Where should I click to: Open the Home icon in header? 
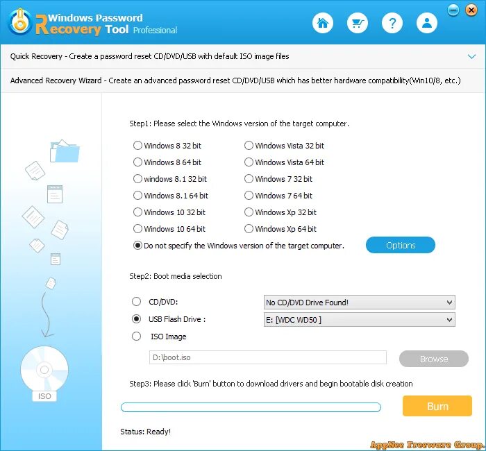[x=323, y=23]
